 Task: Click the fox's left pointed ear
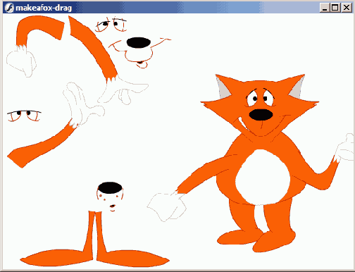pyautogui.click(x=223, y=87)
